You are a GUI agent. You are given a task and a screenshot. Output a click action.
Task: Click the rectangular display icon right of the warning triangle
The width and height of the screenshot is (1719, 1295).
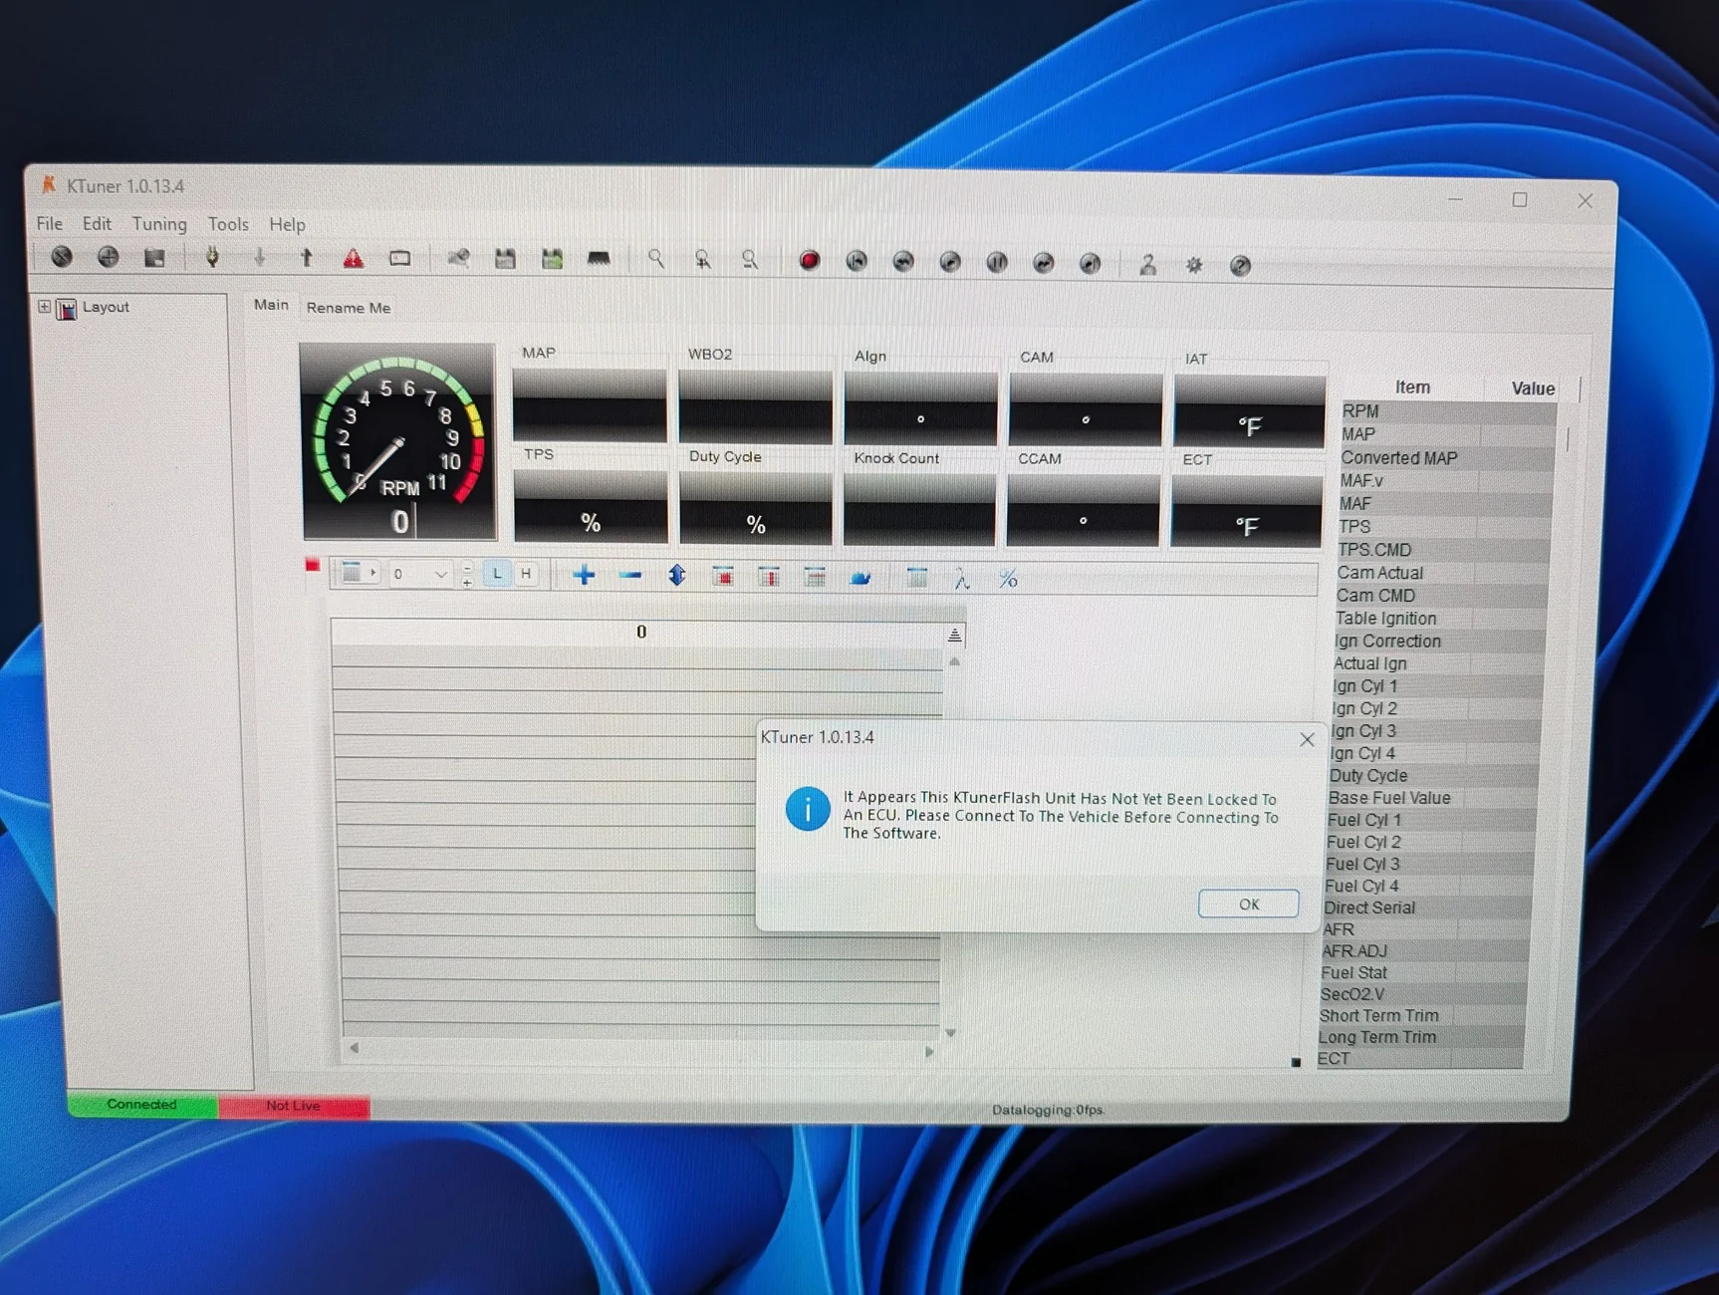click(399, 258)
